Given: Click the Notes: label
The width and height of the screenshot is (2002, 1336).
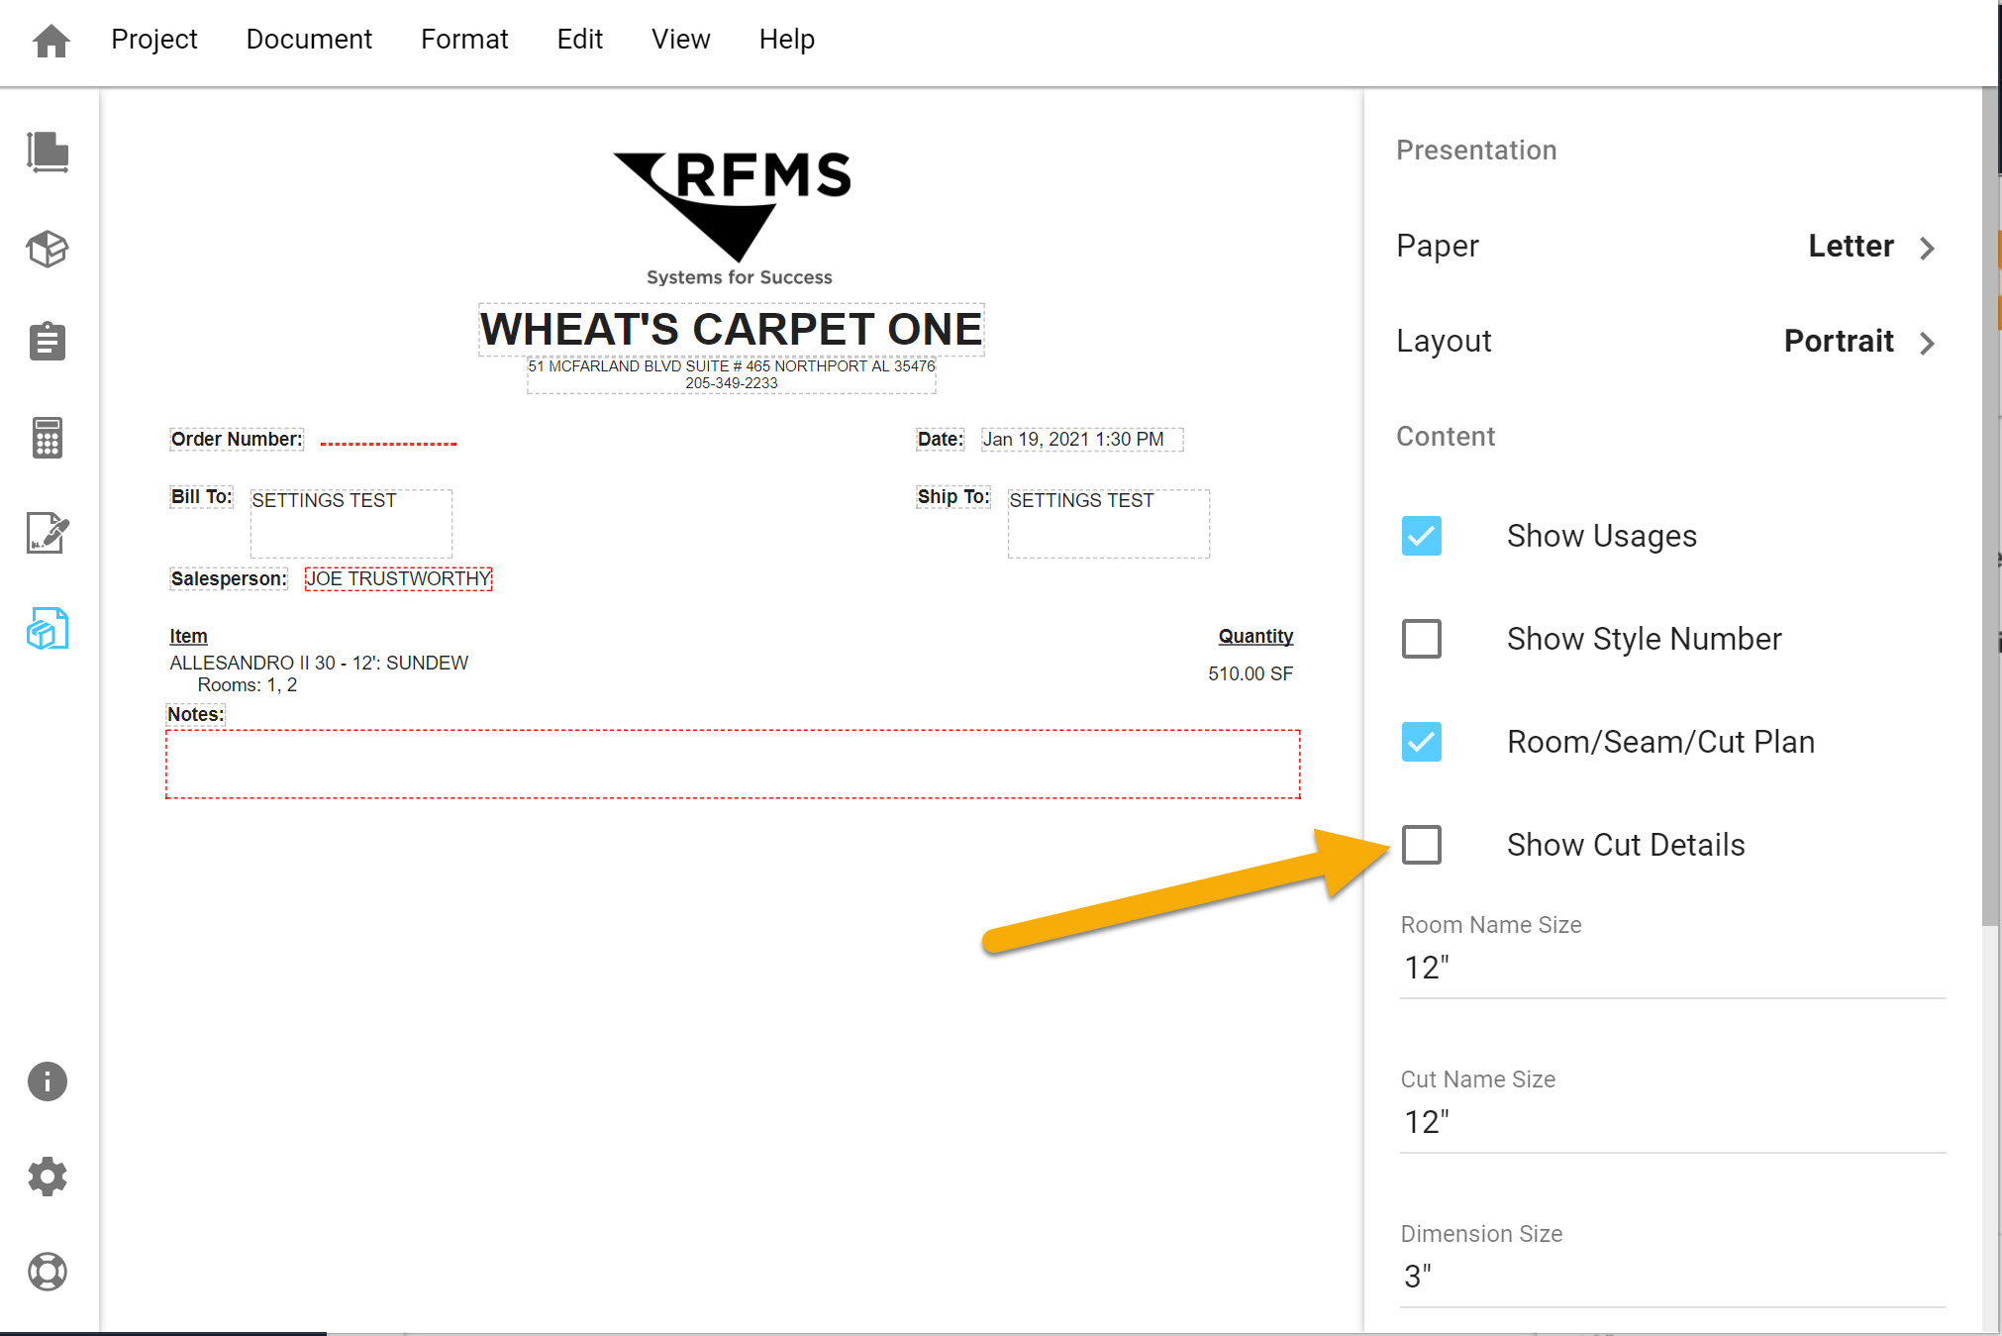Looking at the screenshot, I should (x=195, y=714).
